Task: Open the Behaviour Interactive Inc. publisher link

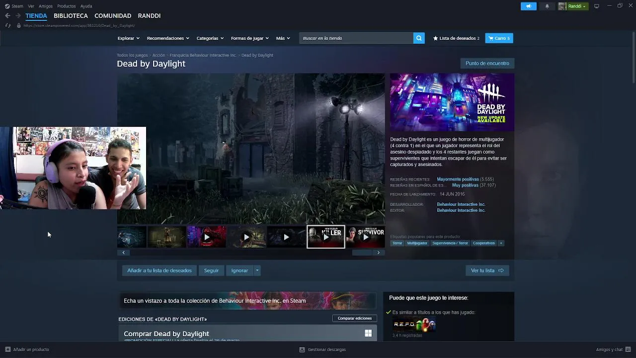Action: click(461, 210)
